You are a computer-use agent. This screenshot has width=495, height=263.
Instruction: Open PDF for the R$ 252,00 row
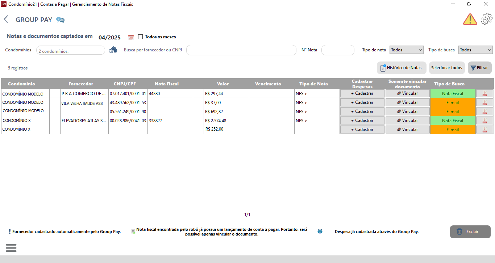click(x=485, y=130)
